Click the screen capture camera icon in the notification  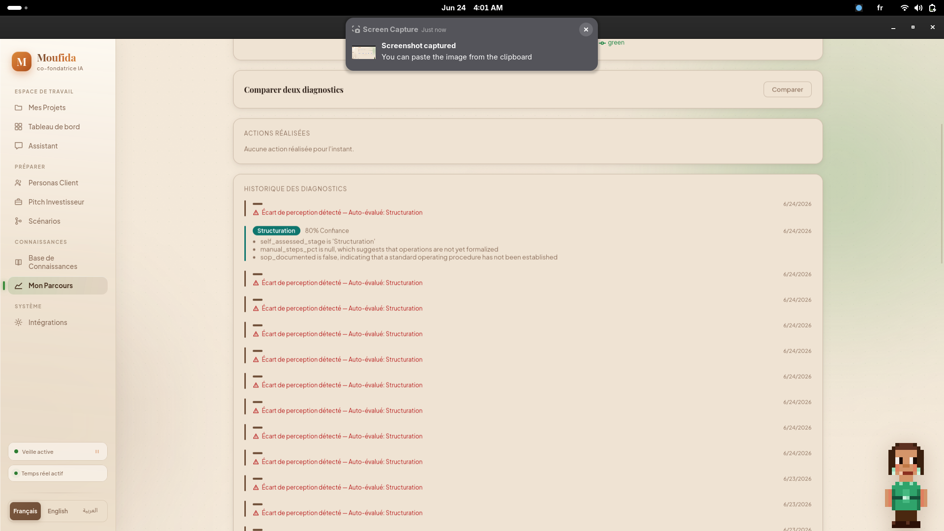[356, 29]
